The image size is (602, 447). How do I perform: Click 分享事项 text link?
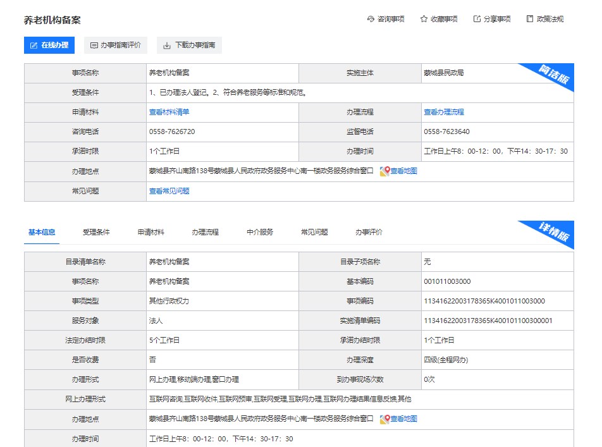coord(497,19)
